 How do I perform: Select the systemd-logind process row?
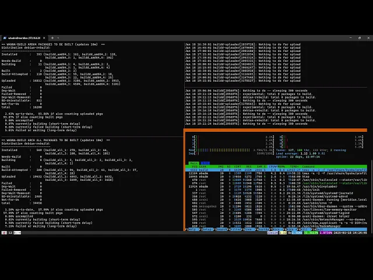click(276, 213)
